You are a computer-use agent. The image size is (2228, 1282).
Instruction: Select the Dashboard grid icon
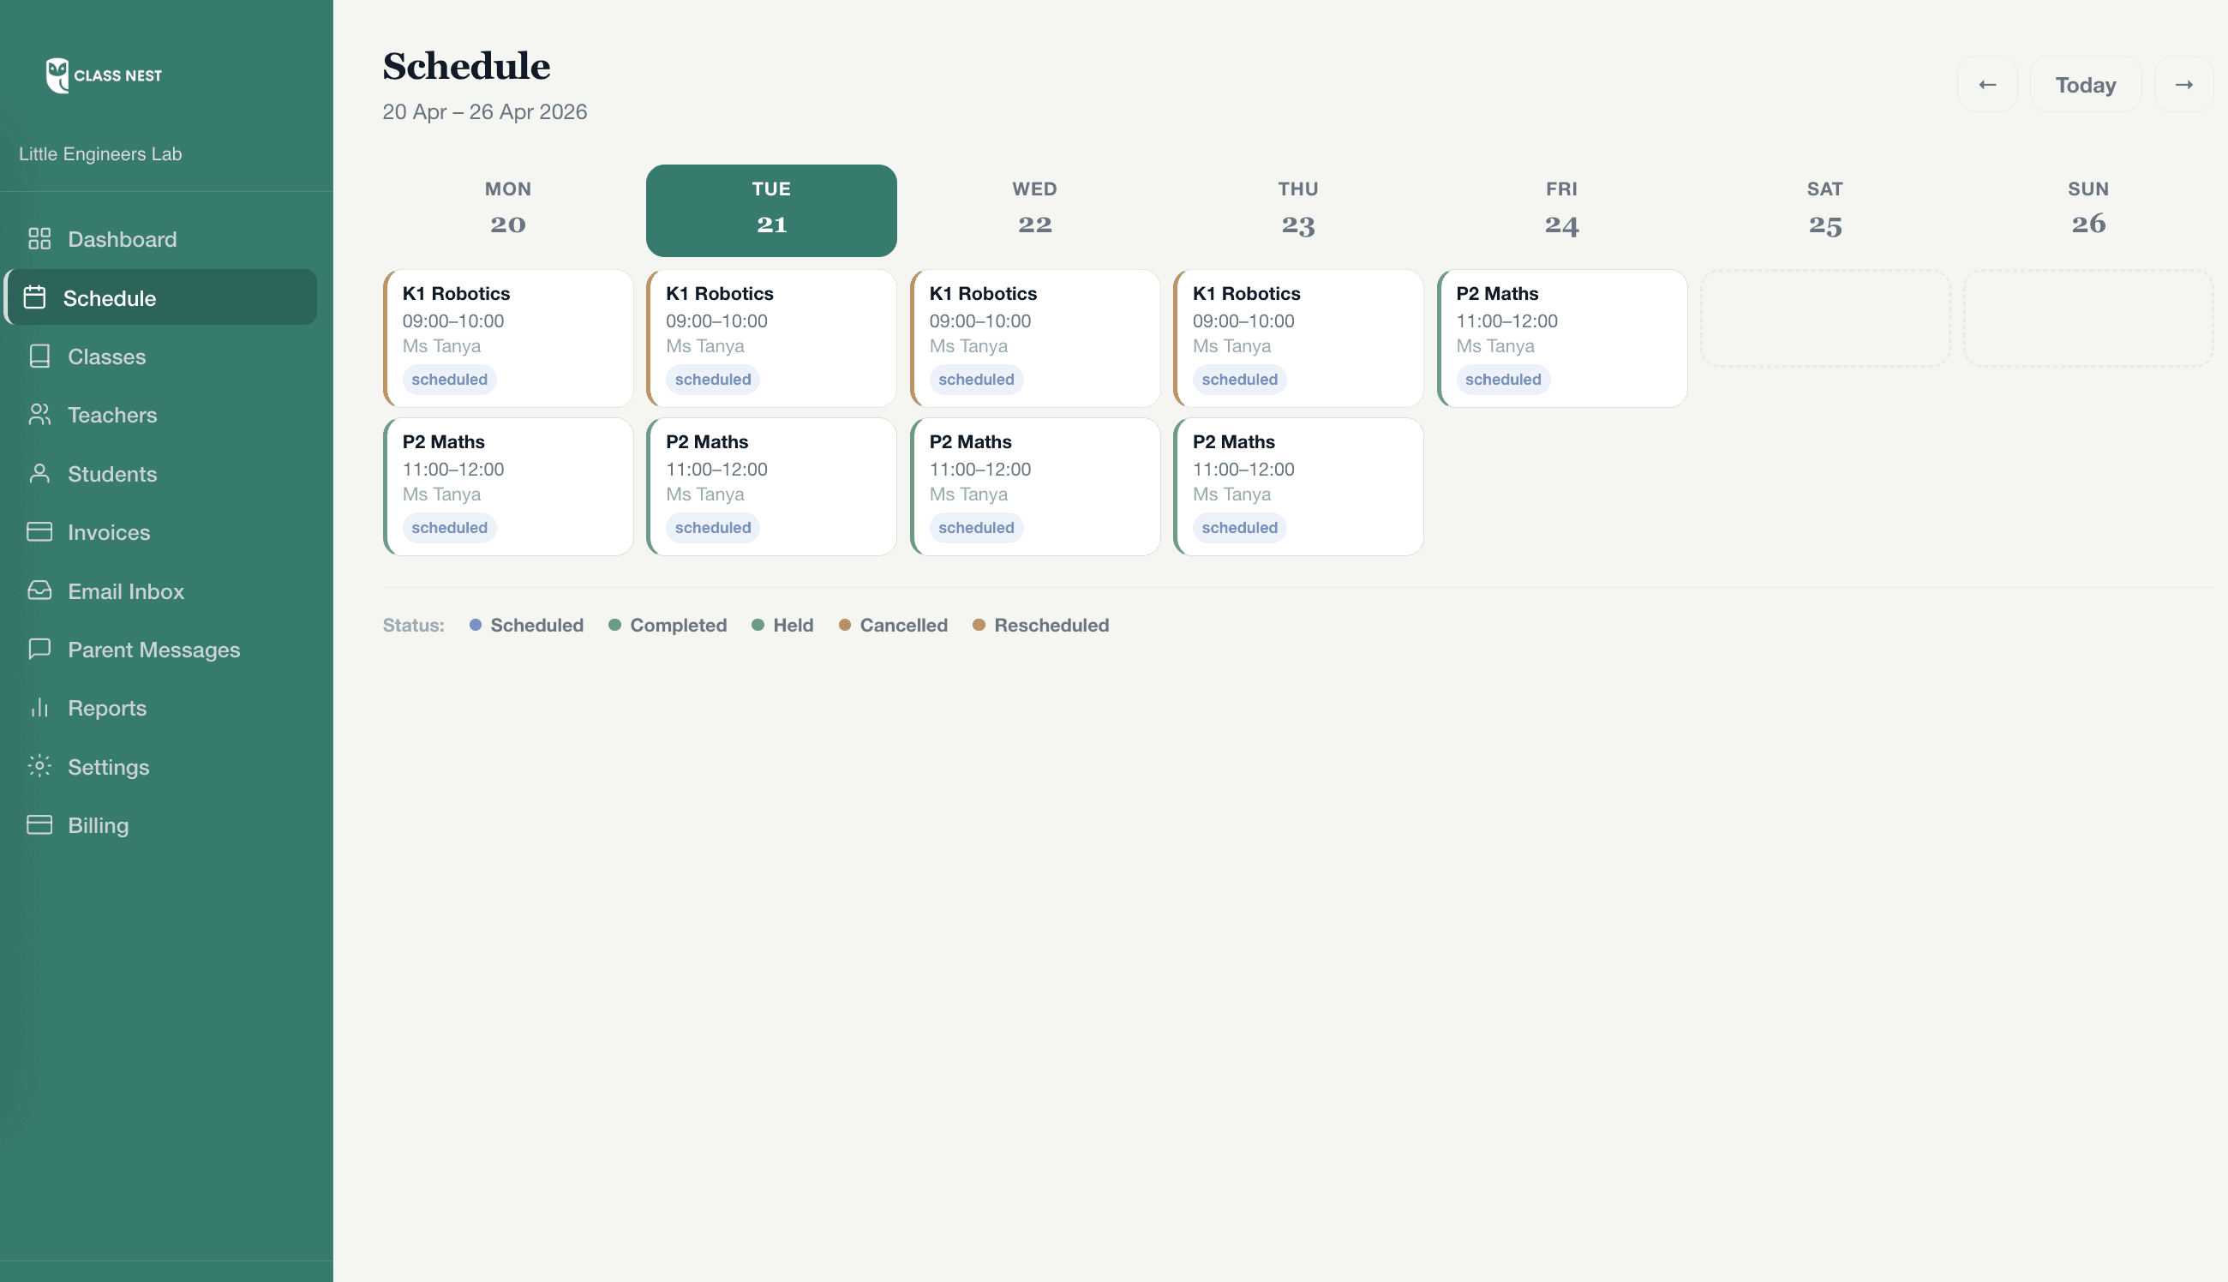[39, 237]
